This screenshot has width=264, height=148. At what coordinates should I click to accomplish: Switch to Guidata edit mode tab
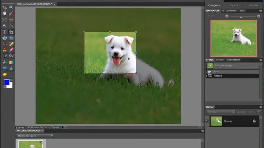tap(253, 5)
